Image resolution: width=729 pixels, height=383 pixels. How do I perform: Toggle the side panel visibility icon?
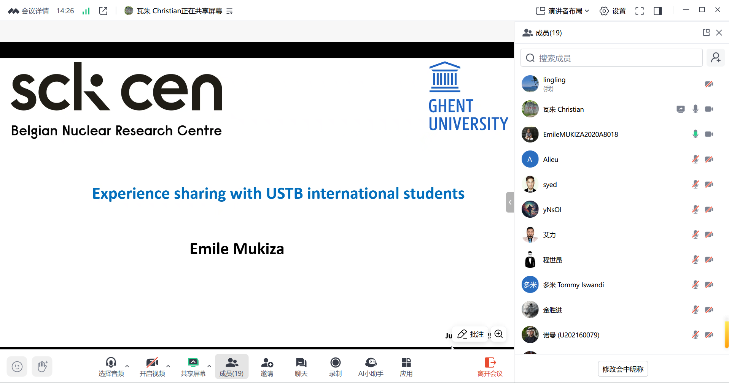click(658, 11)
